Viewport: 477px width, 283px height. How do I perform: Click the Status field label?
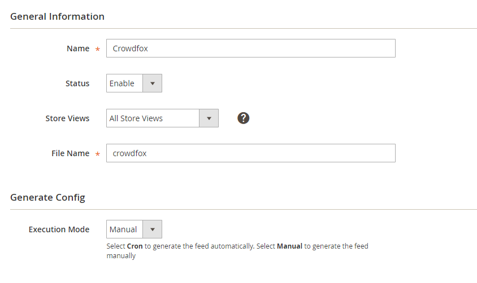[x=77, y=83]
